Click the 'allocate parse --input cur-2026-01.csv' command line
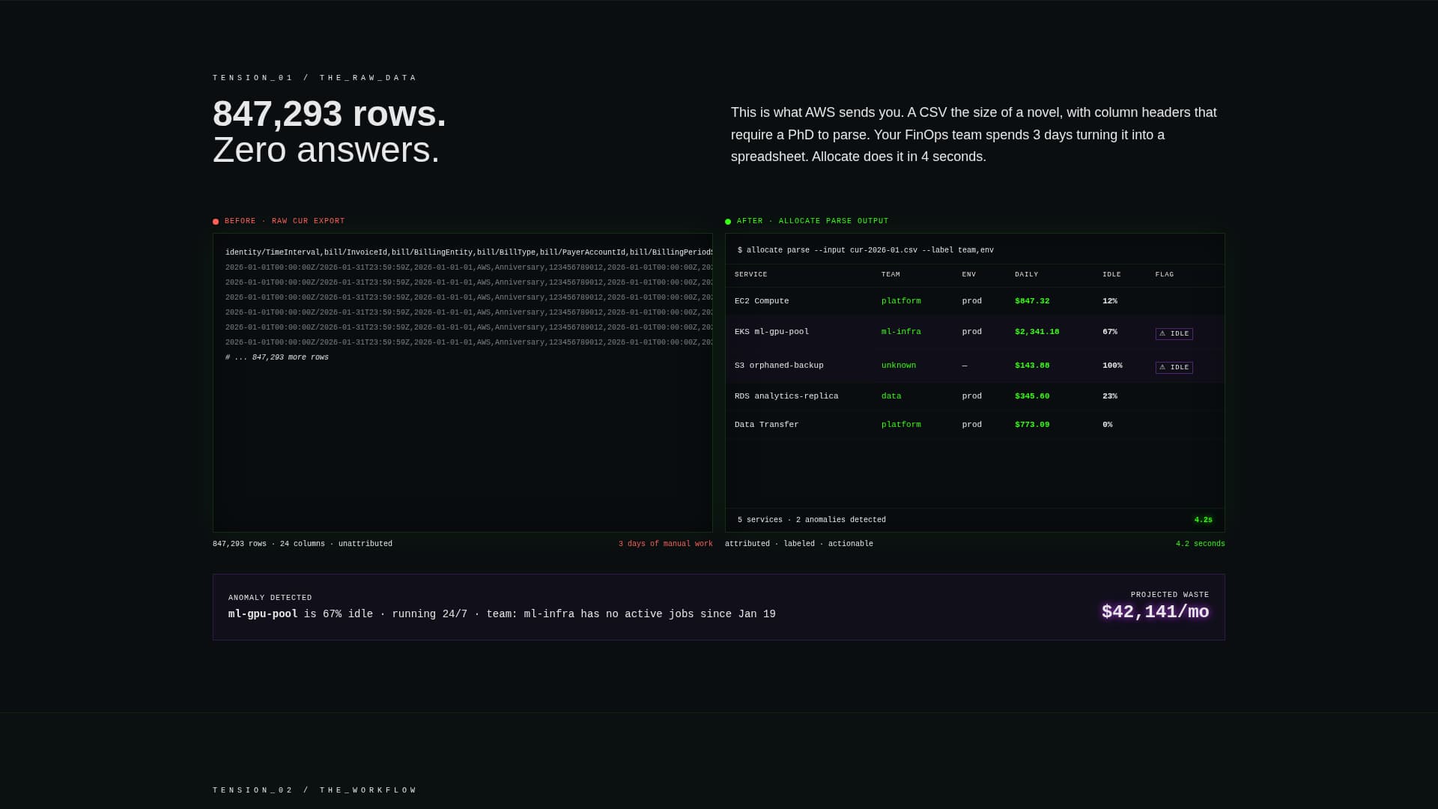The width and height of the screenshot is (1438, 809). [866, 250]
